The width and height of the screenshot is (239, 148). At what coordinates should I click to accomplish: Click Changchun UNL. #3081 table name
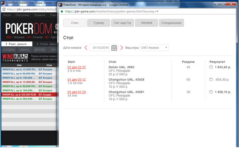point(126,92)
